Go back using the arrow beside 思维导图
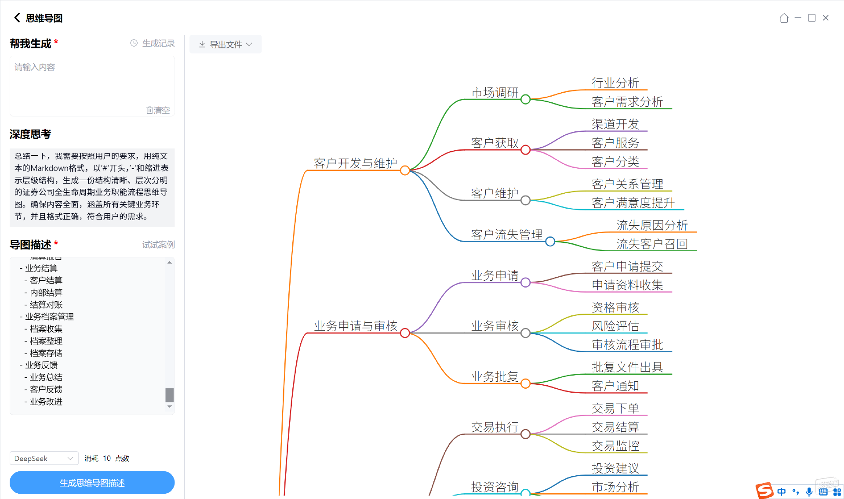Image resolution: width=844 pixels, height=499 pixels. (x=17, y=18)
